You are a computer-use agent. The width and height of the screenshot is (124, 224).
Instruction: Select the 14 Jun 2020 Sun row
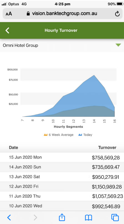tap(62, 167)
